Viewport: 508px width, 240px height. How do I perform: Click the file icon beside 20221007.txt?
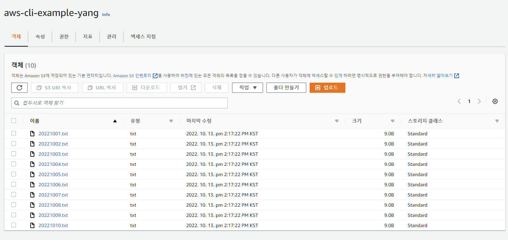pos(32,195)
